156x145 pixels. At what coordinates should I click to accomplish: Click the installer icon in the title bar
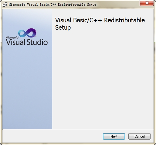[x=5, y=5]
